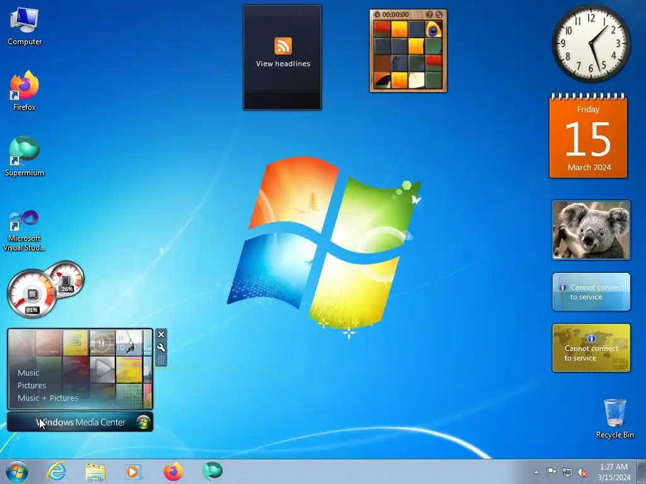This screenshot has width=646, height=484.
Task: Open Windows Explorer from the taskbar
Action: (95, 471)
